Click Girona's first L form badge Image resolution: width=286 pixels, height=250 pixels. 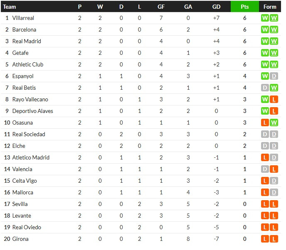click(265, 239)
